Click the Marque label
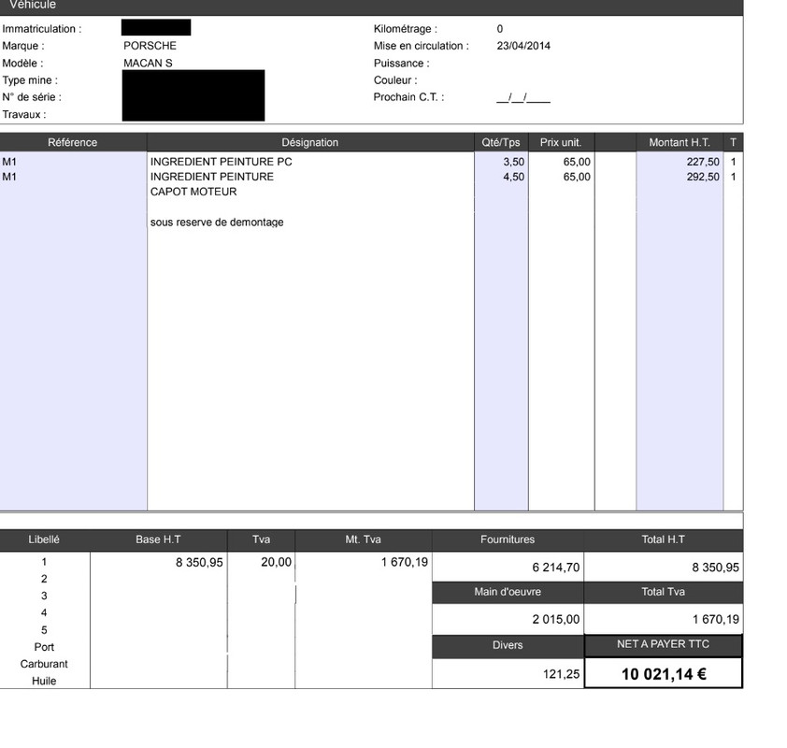The image size is (787, 748). tap(23, 46)
